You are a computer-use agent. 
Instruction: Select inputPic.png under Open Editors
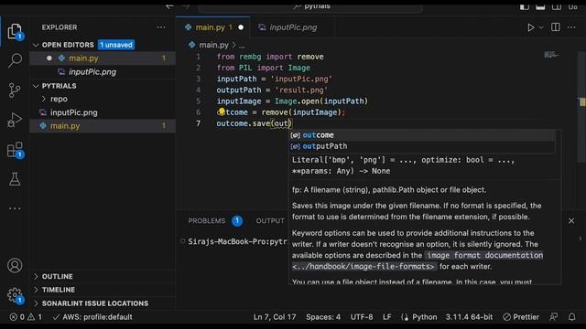point(103,71)
